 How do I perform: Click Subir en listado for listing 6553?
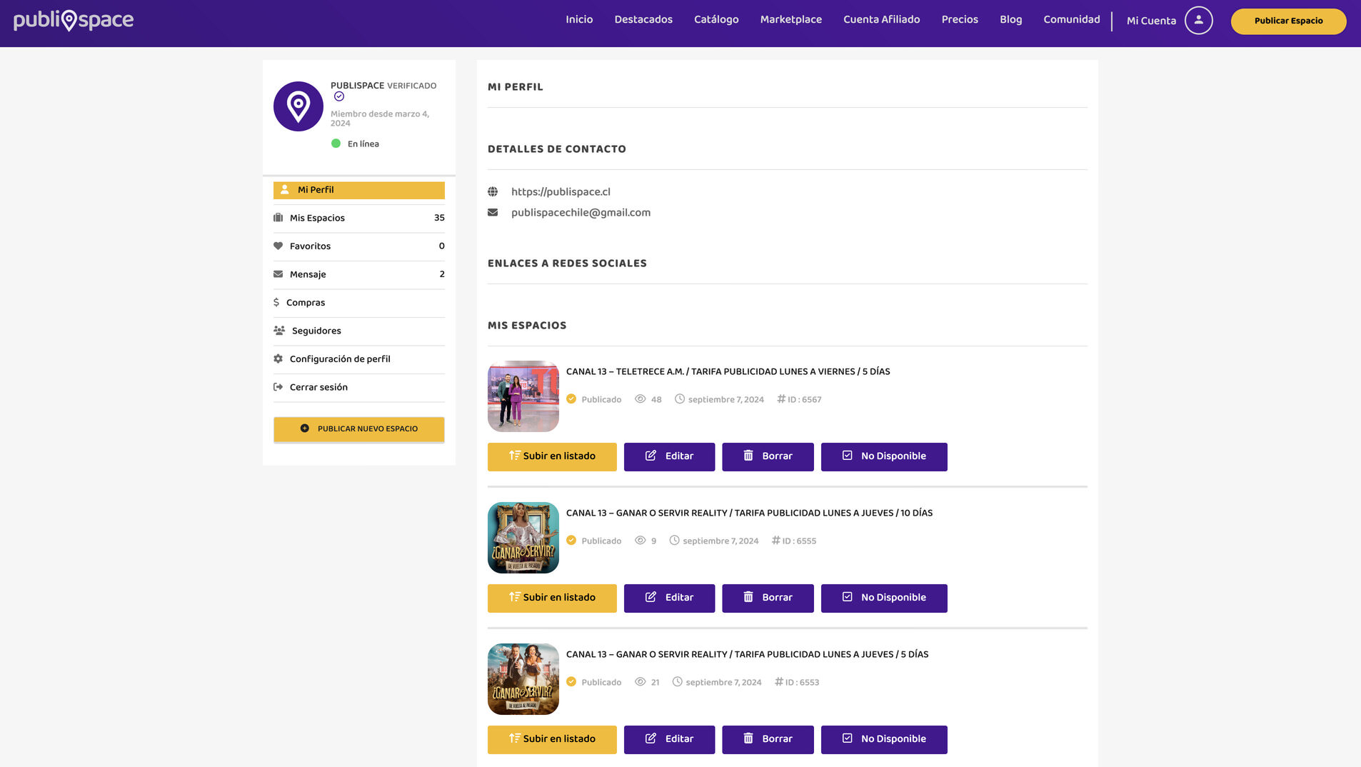point(552,739)
